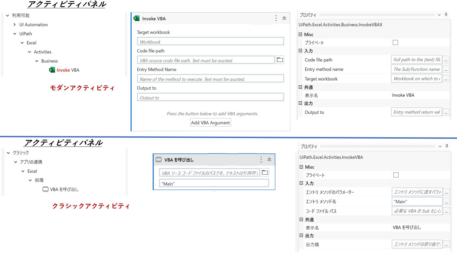This screenshot has width=457, height=255.
Task: Collapse the 処理 tree node
Action: [30, 180]
